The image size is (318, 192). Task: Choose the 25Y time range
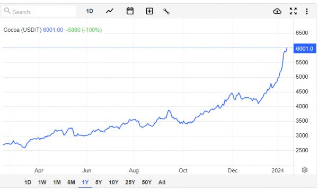click(x=130, y=182)
